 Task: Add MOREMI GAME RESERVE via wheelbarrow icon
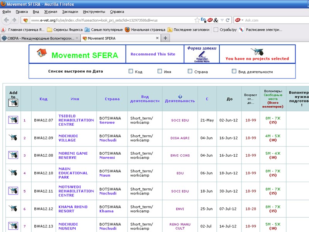tap(14, 155)
